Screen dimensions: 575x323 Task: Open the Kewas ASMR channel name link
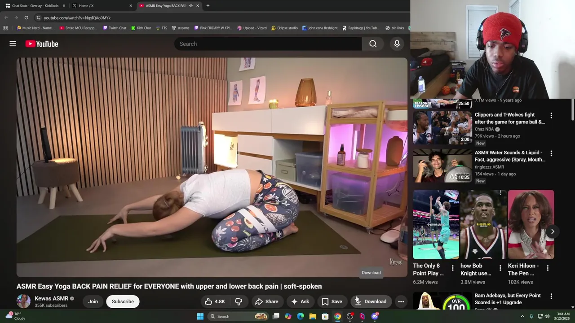pyautogui.click(x=51, y=298)
